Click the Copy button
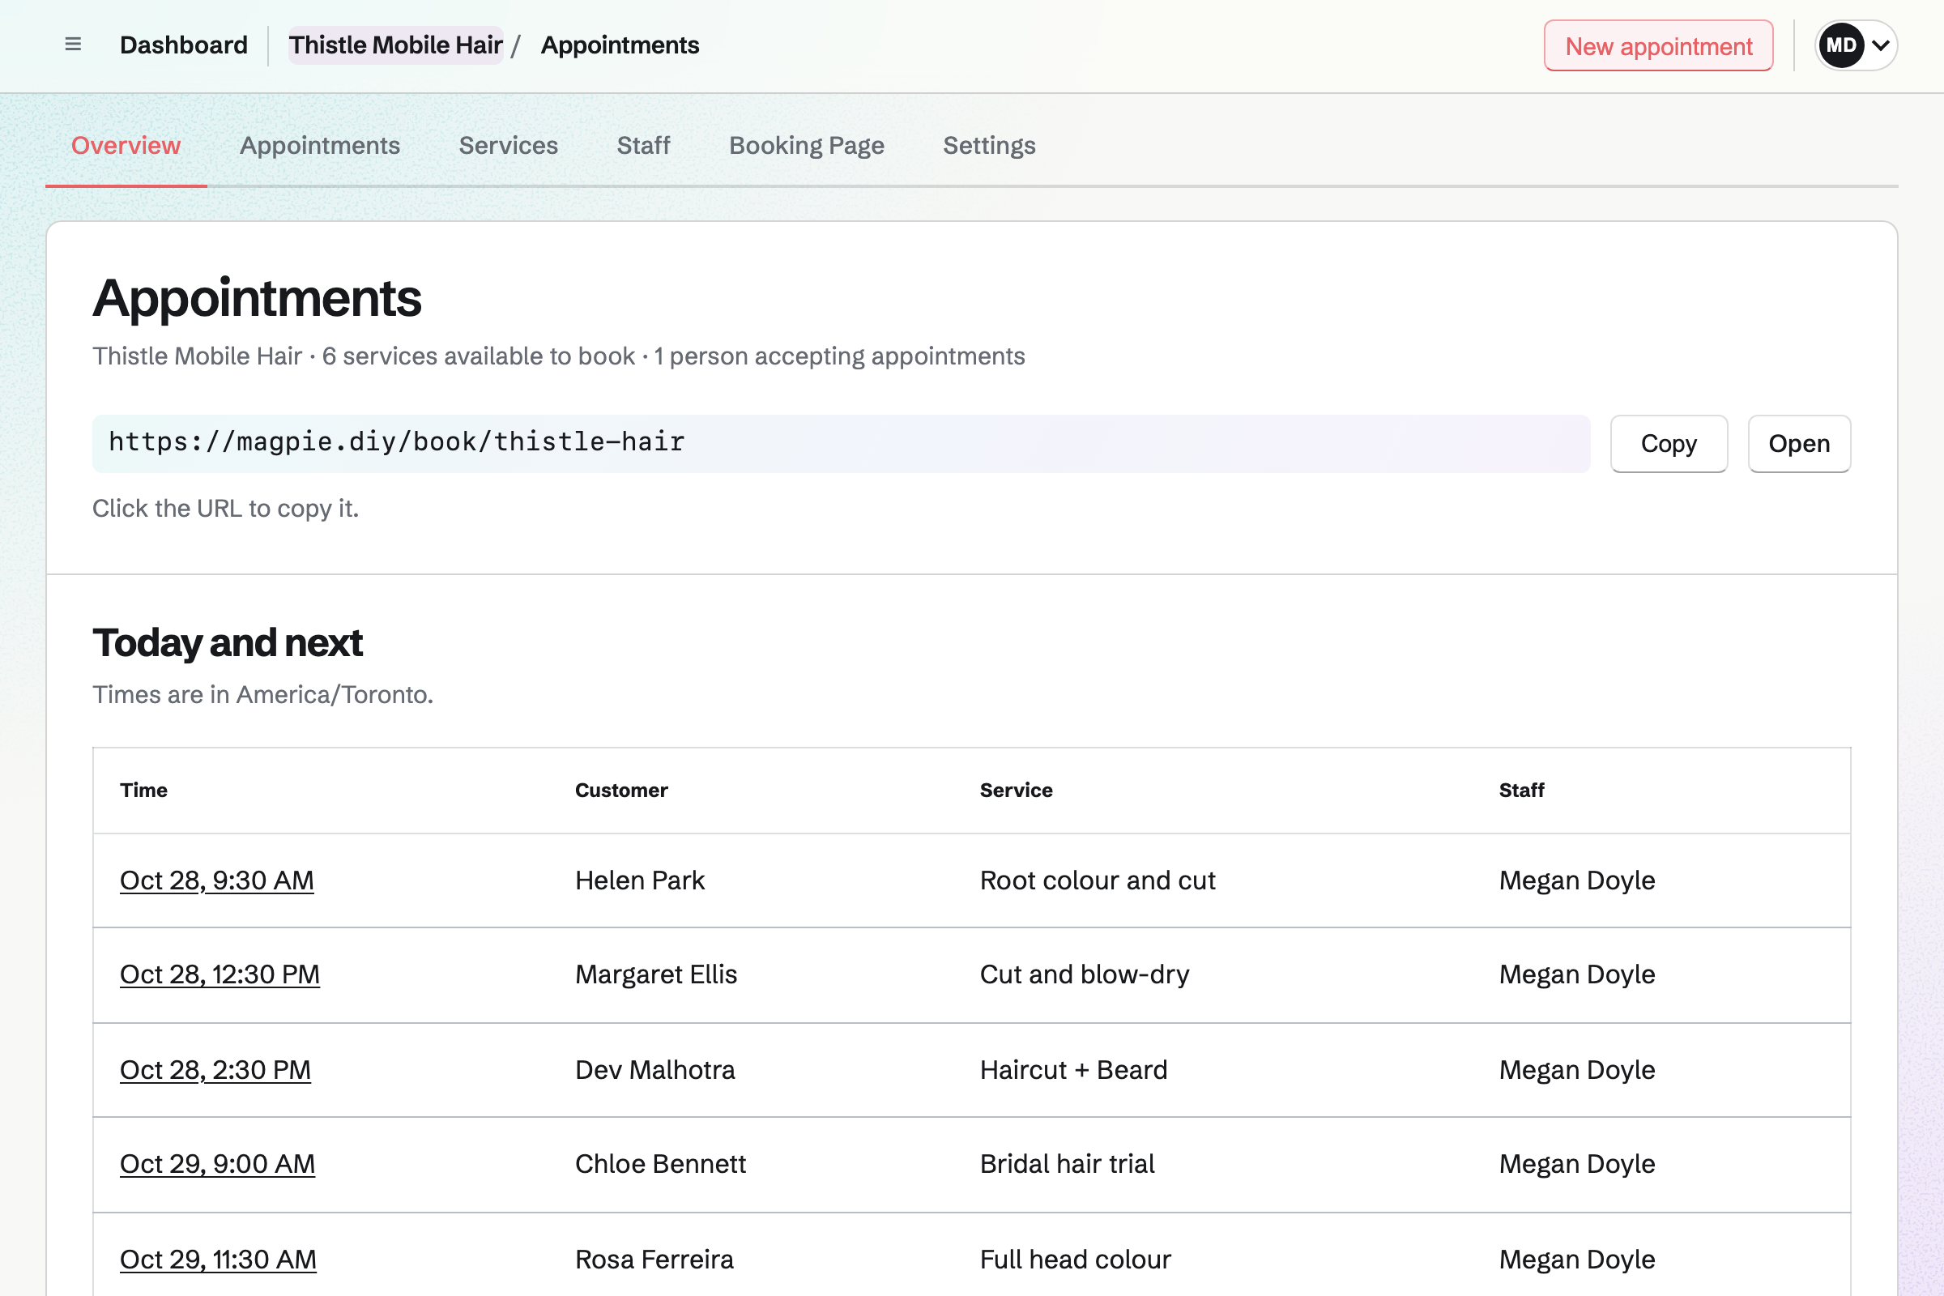Screen dimensions: 1944x1296 click(1669, 443)
